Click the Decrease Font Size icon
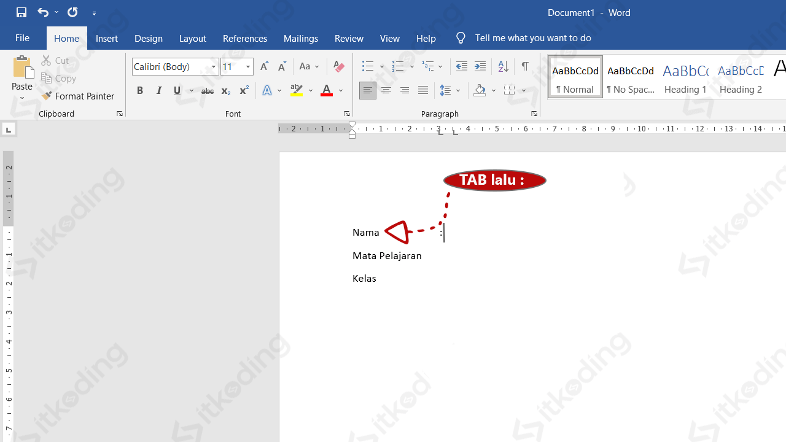Image resolution: width=786 pixels, height=442 pixels. (282, 66)
